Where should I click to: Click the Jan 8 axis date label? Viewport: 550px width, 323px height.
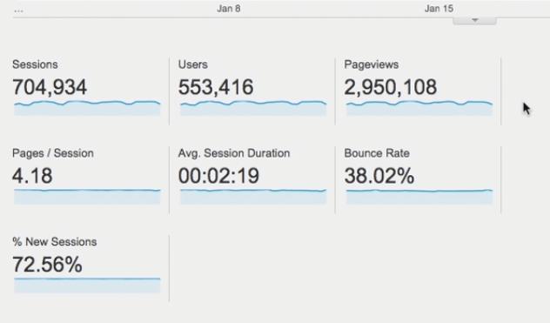(x=229, y=9)
